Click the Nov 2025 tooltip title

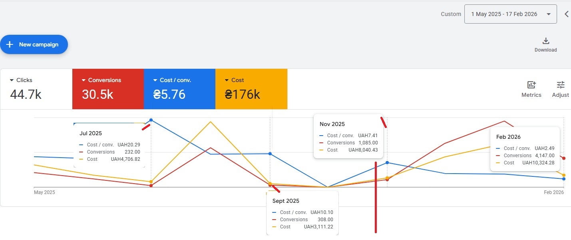pos(332,124)
